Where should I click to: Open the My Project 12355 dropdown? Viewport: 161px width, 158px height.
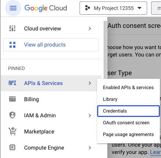(x=113, y=8)
